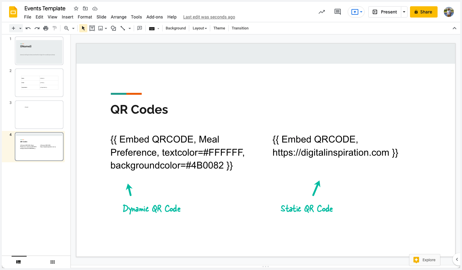462x270 pixels.
Task: Open the slideshow activity dashboard icon
Action: pyautogui.click(x=321, y=12)
